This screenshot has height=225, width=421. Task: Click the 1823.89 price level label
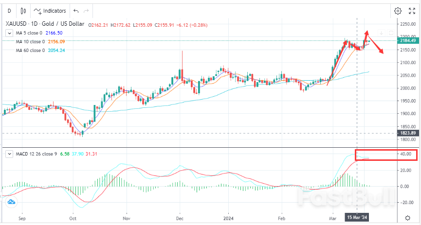pyautogui.click(x=407, y=133)
